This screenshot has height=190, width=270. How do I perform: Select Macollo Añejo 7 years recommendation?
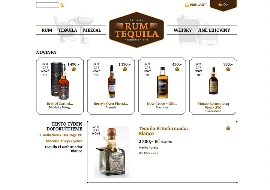[64, 141]
